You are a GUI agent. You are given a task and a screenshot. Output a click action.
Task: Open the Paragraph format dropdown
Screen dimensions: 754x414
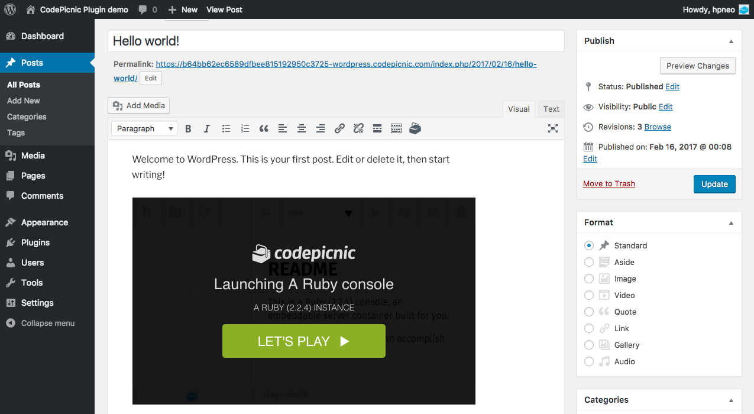point(144,128)
